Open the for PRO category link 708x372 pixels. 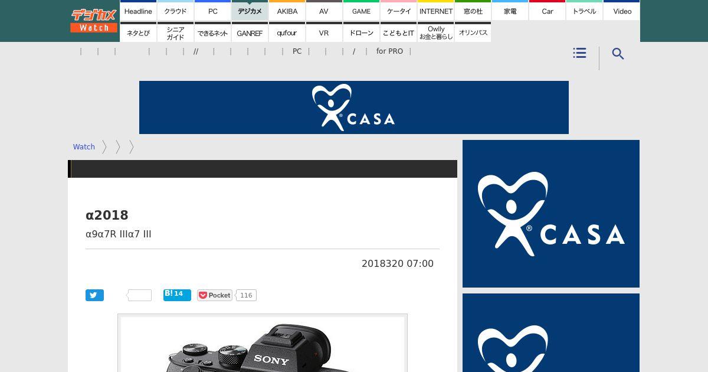tap(389, 51)
